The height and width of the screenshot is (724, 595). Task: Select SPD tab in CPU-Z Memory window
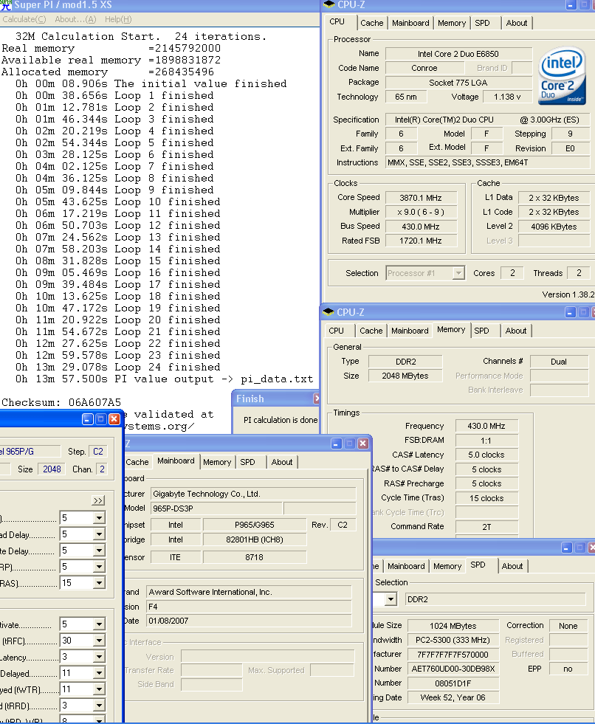pyautogui.click(x=481, y=331)
